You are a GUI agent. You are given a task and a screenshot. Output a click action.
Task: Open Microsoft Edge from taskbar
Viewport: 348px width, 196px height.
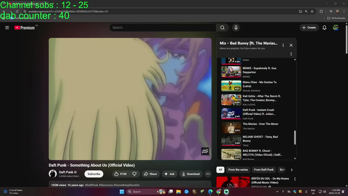click(x=210, y=192)
